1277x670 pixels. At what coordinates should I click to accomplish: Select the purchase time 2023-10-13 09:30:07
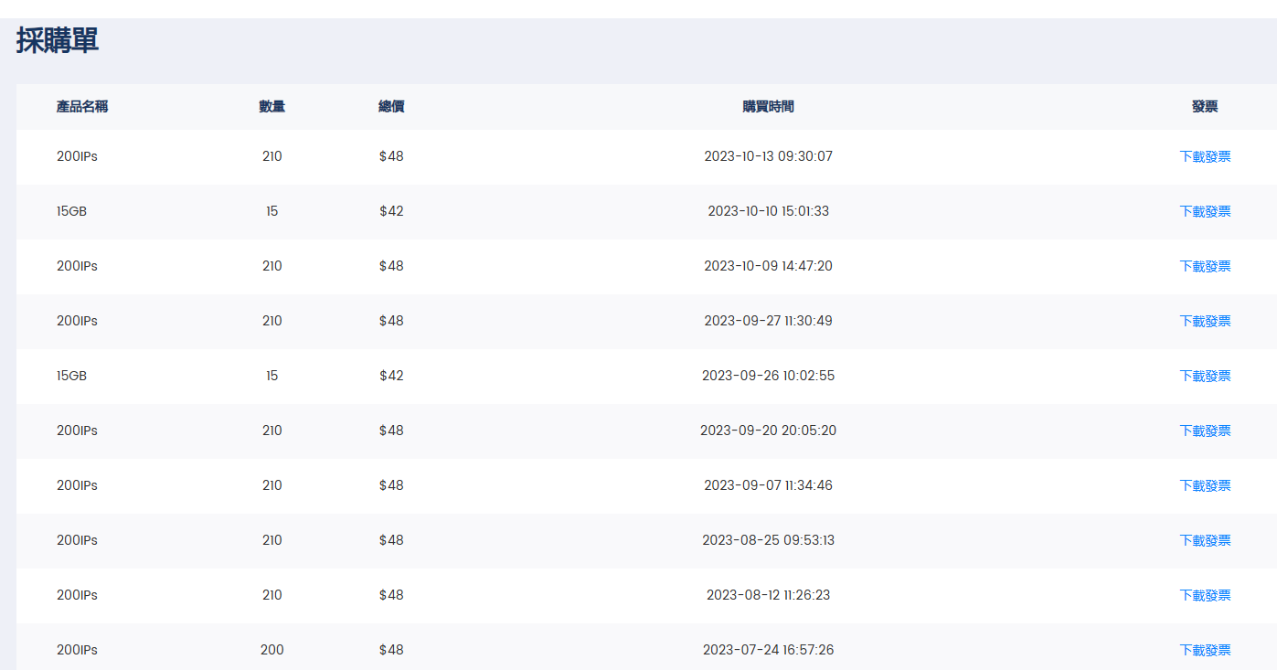[768, 156]
